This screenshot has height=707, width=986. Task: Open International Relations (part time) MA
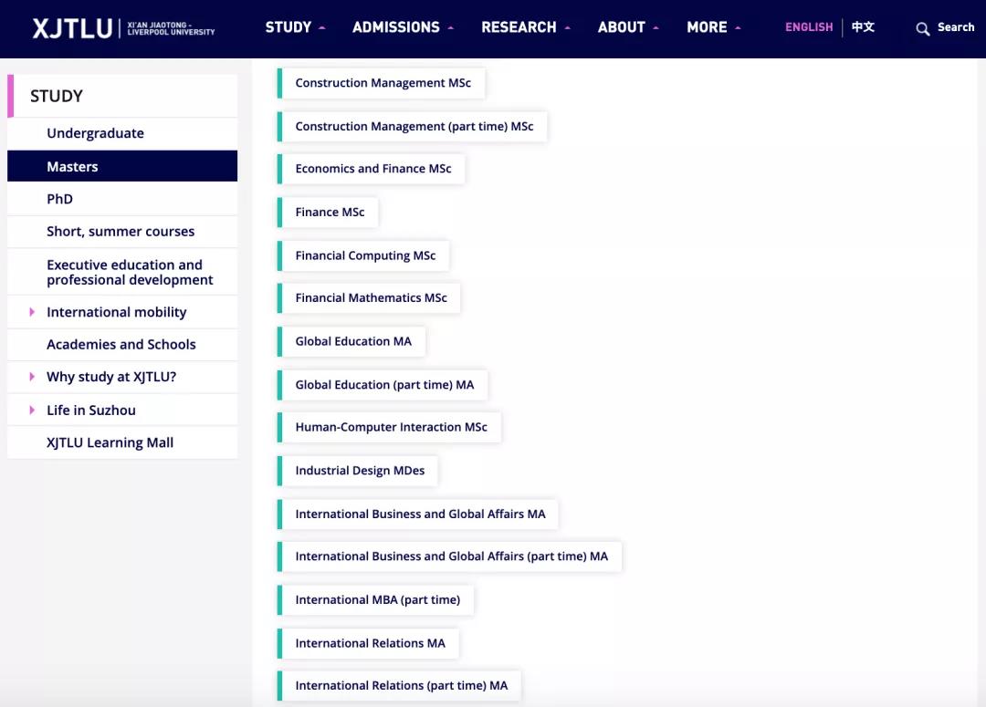[x=399, y=686]
